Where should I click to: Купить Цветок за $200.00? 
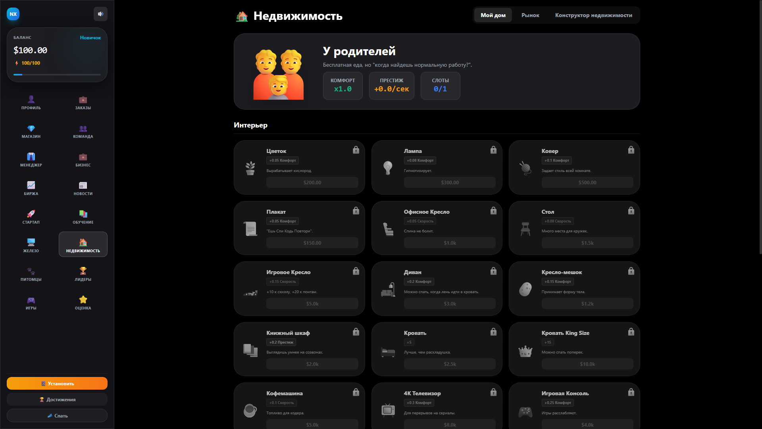(x=312, y=182)
